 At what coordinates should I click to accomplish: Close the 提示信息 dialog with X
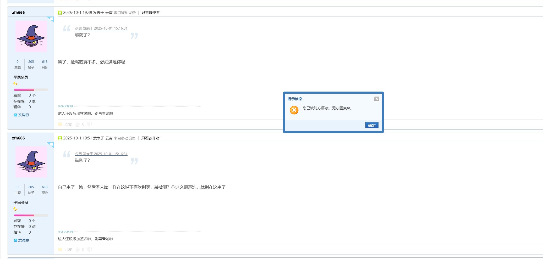[x=376, y=99]
